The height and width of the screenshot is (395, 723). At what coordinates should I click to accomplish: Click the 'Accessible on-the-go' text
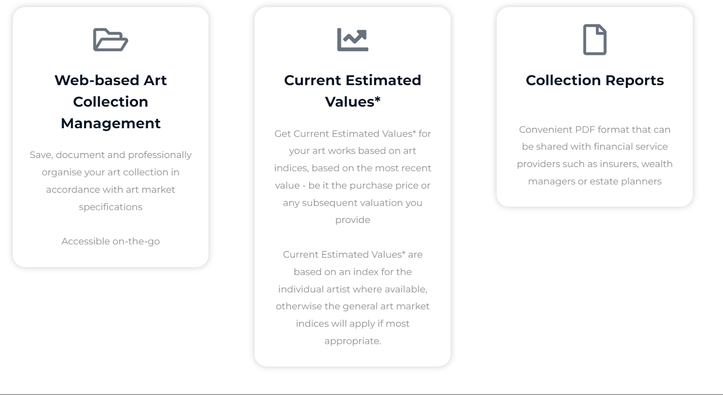point(111,241)
